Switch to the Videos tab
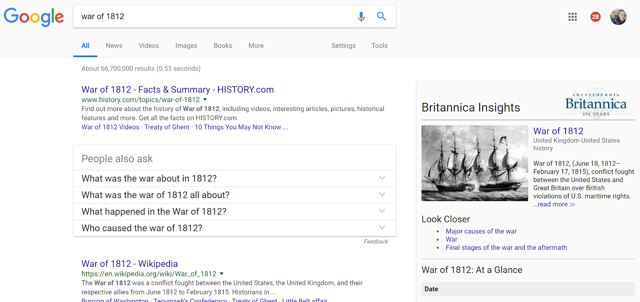Image resolution: width=640 pixels, height=302 pixels. (149, 46)
